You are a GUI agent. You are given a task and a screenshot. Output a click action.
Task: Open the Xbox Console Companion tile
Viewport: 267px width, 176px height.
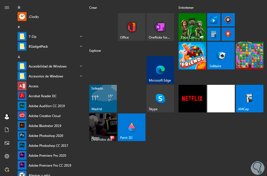(192, 27)
